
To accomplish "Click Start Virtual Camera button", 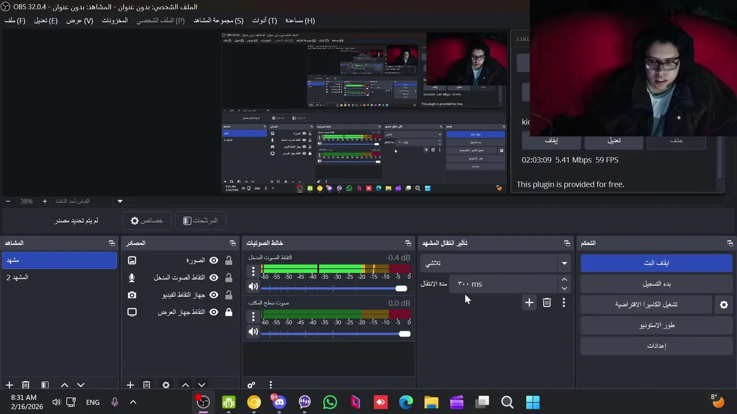I will (x=646, y=305).
